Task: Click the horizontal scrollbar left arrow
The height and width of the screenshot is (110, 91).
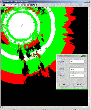Action: (x=2, y=107)
